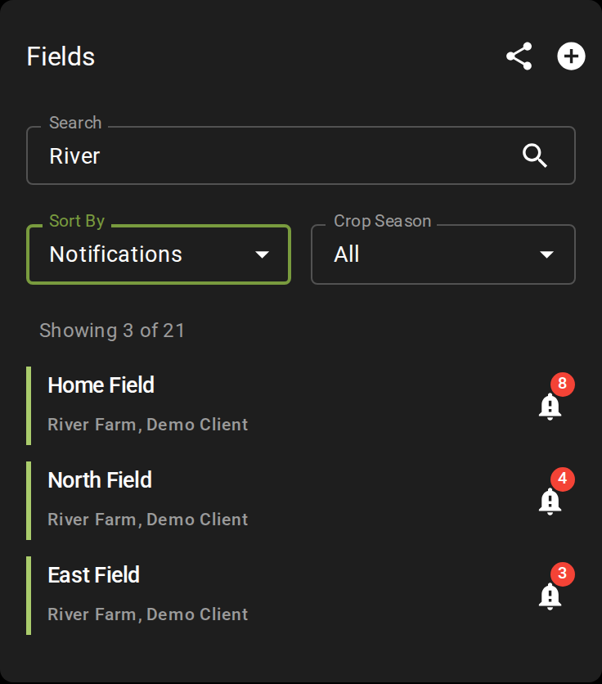Select the Home Field entry
Image resolution: width=602 pixels, height=684 pixels.
coord(301,406)
